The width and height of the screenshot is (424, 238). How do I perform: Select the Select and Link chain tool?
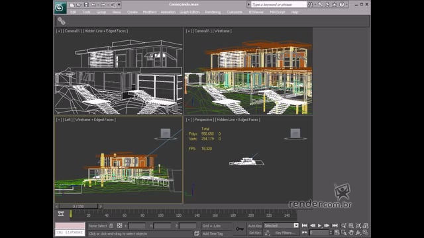coord(62,21)
